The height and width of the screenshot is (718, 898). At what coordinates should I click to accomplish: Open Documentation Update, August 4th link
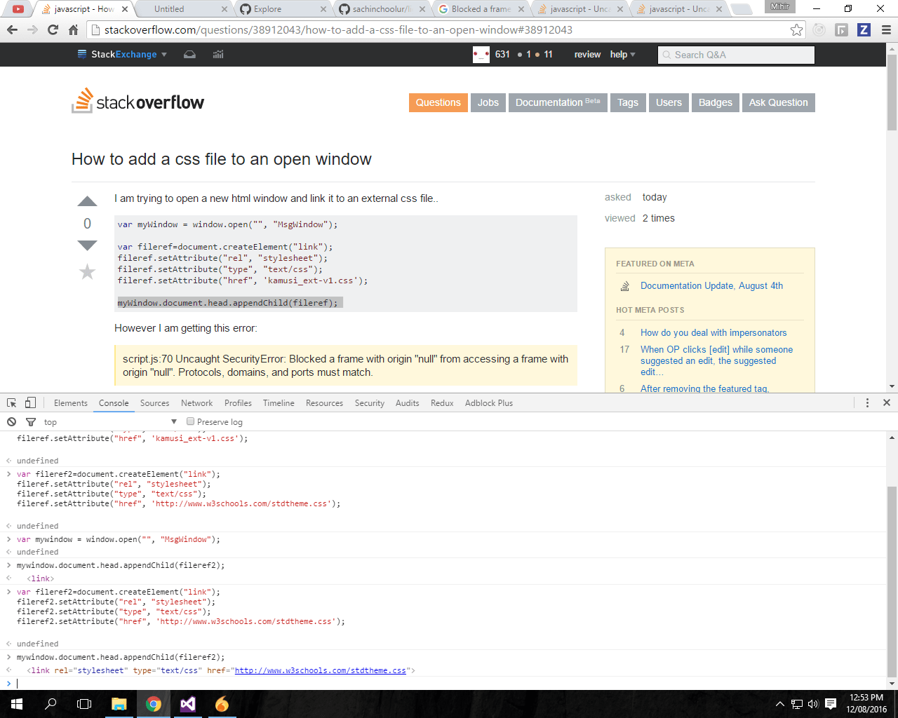click(711, 285)
